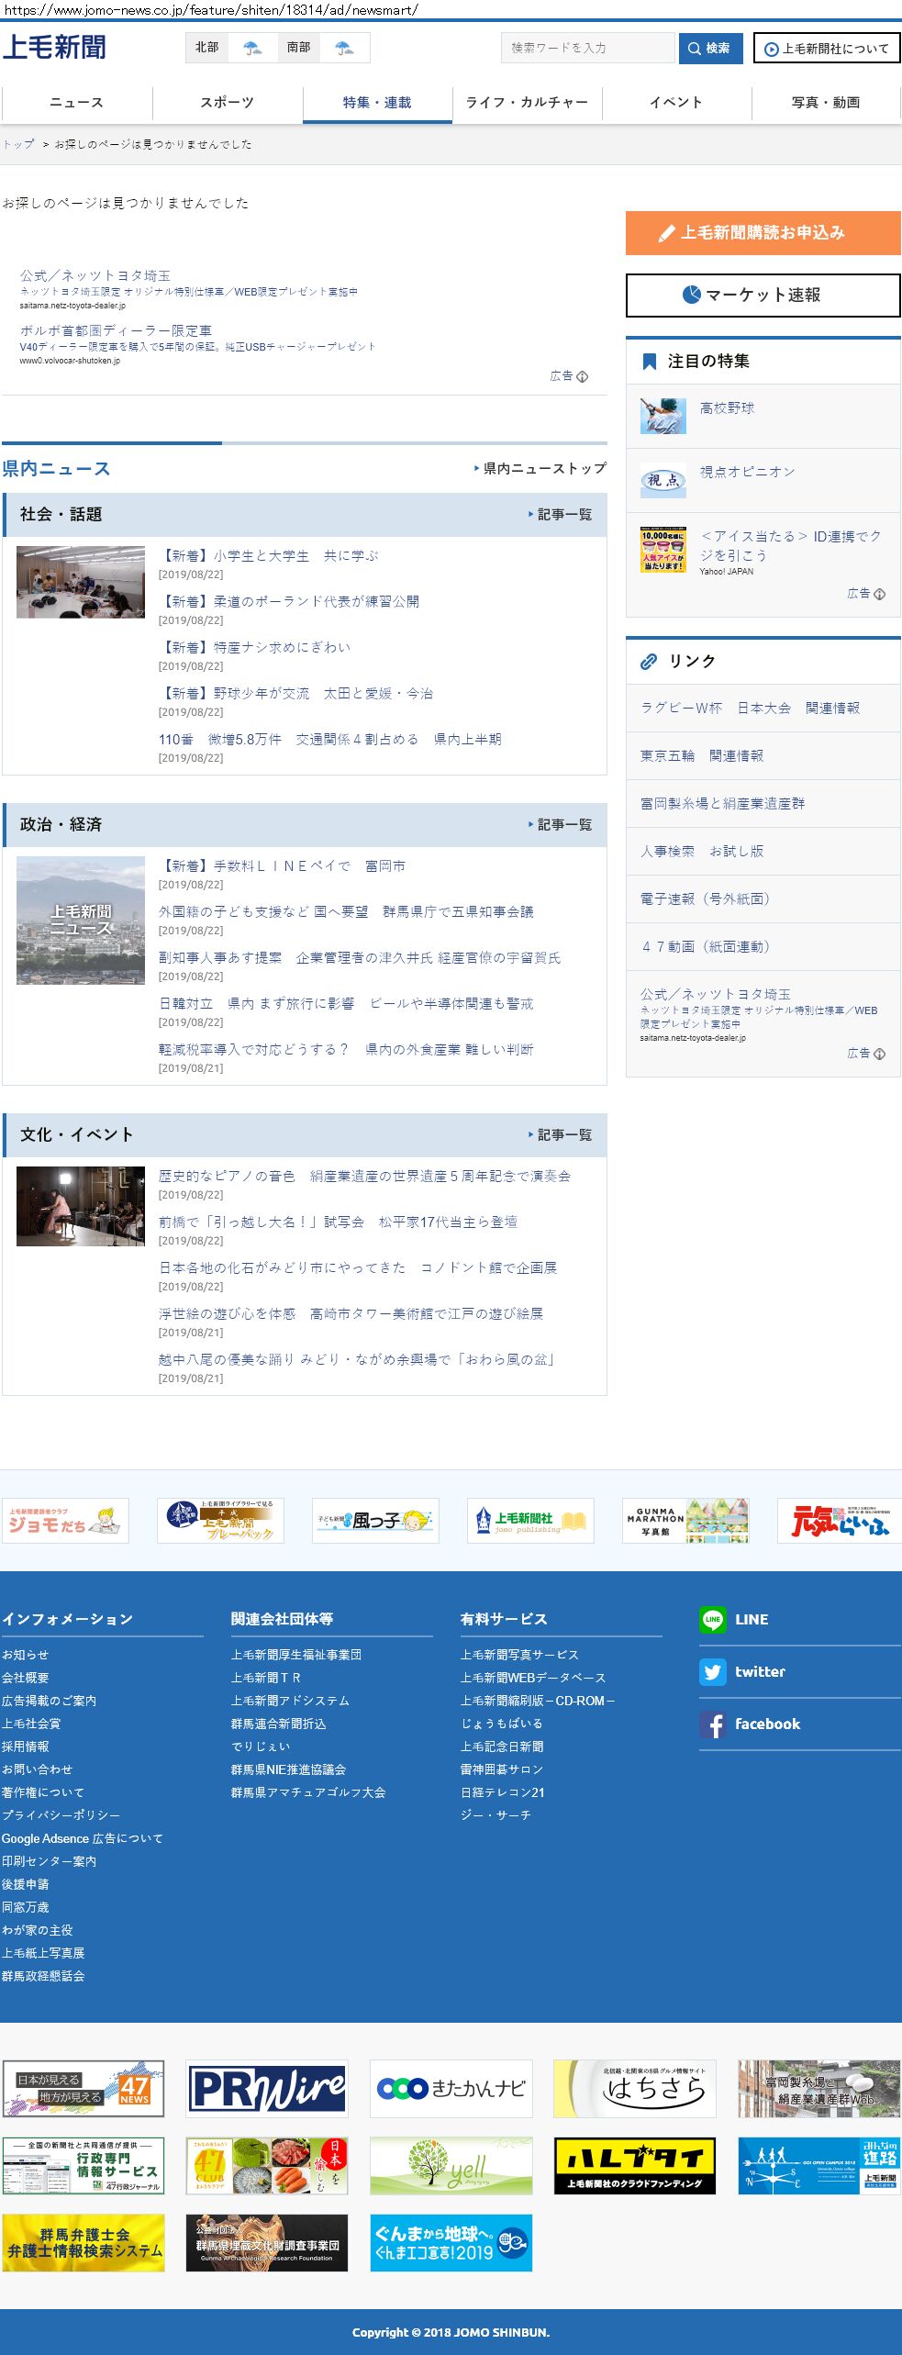This screenshot has height=2355, width=902.
Task: Click the southern area umbrella weather icon
Action: pyautogui.click(x=344, y=48)
